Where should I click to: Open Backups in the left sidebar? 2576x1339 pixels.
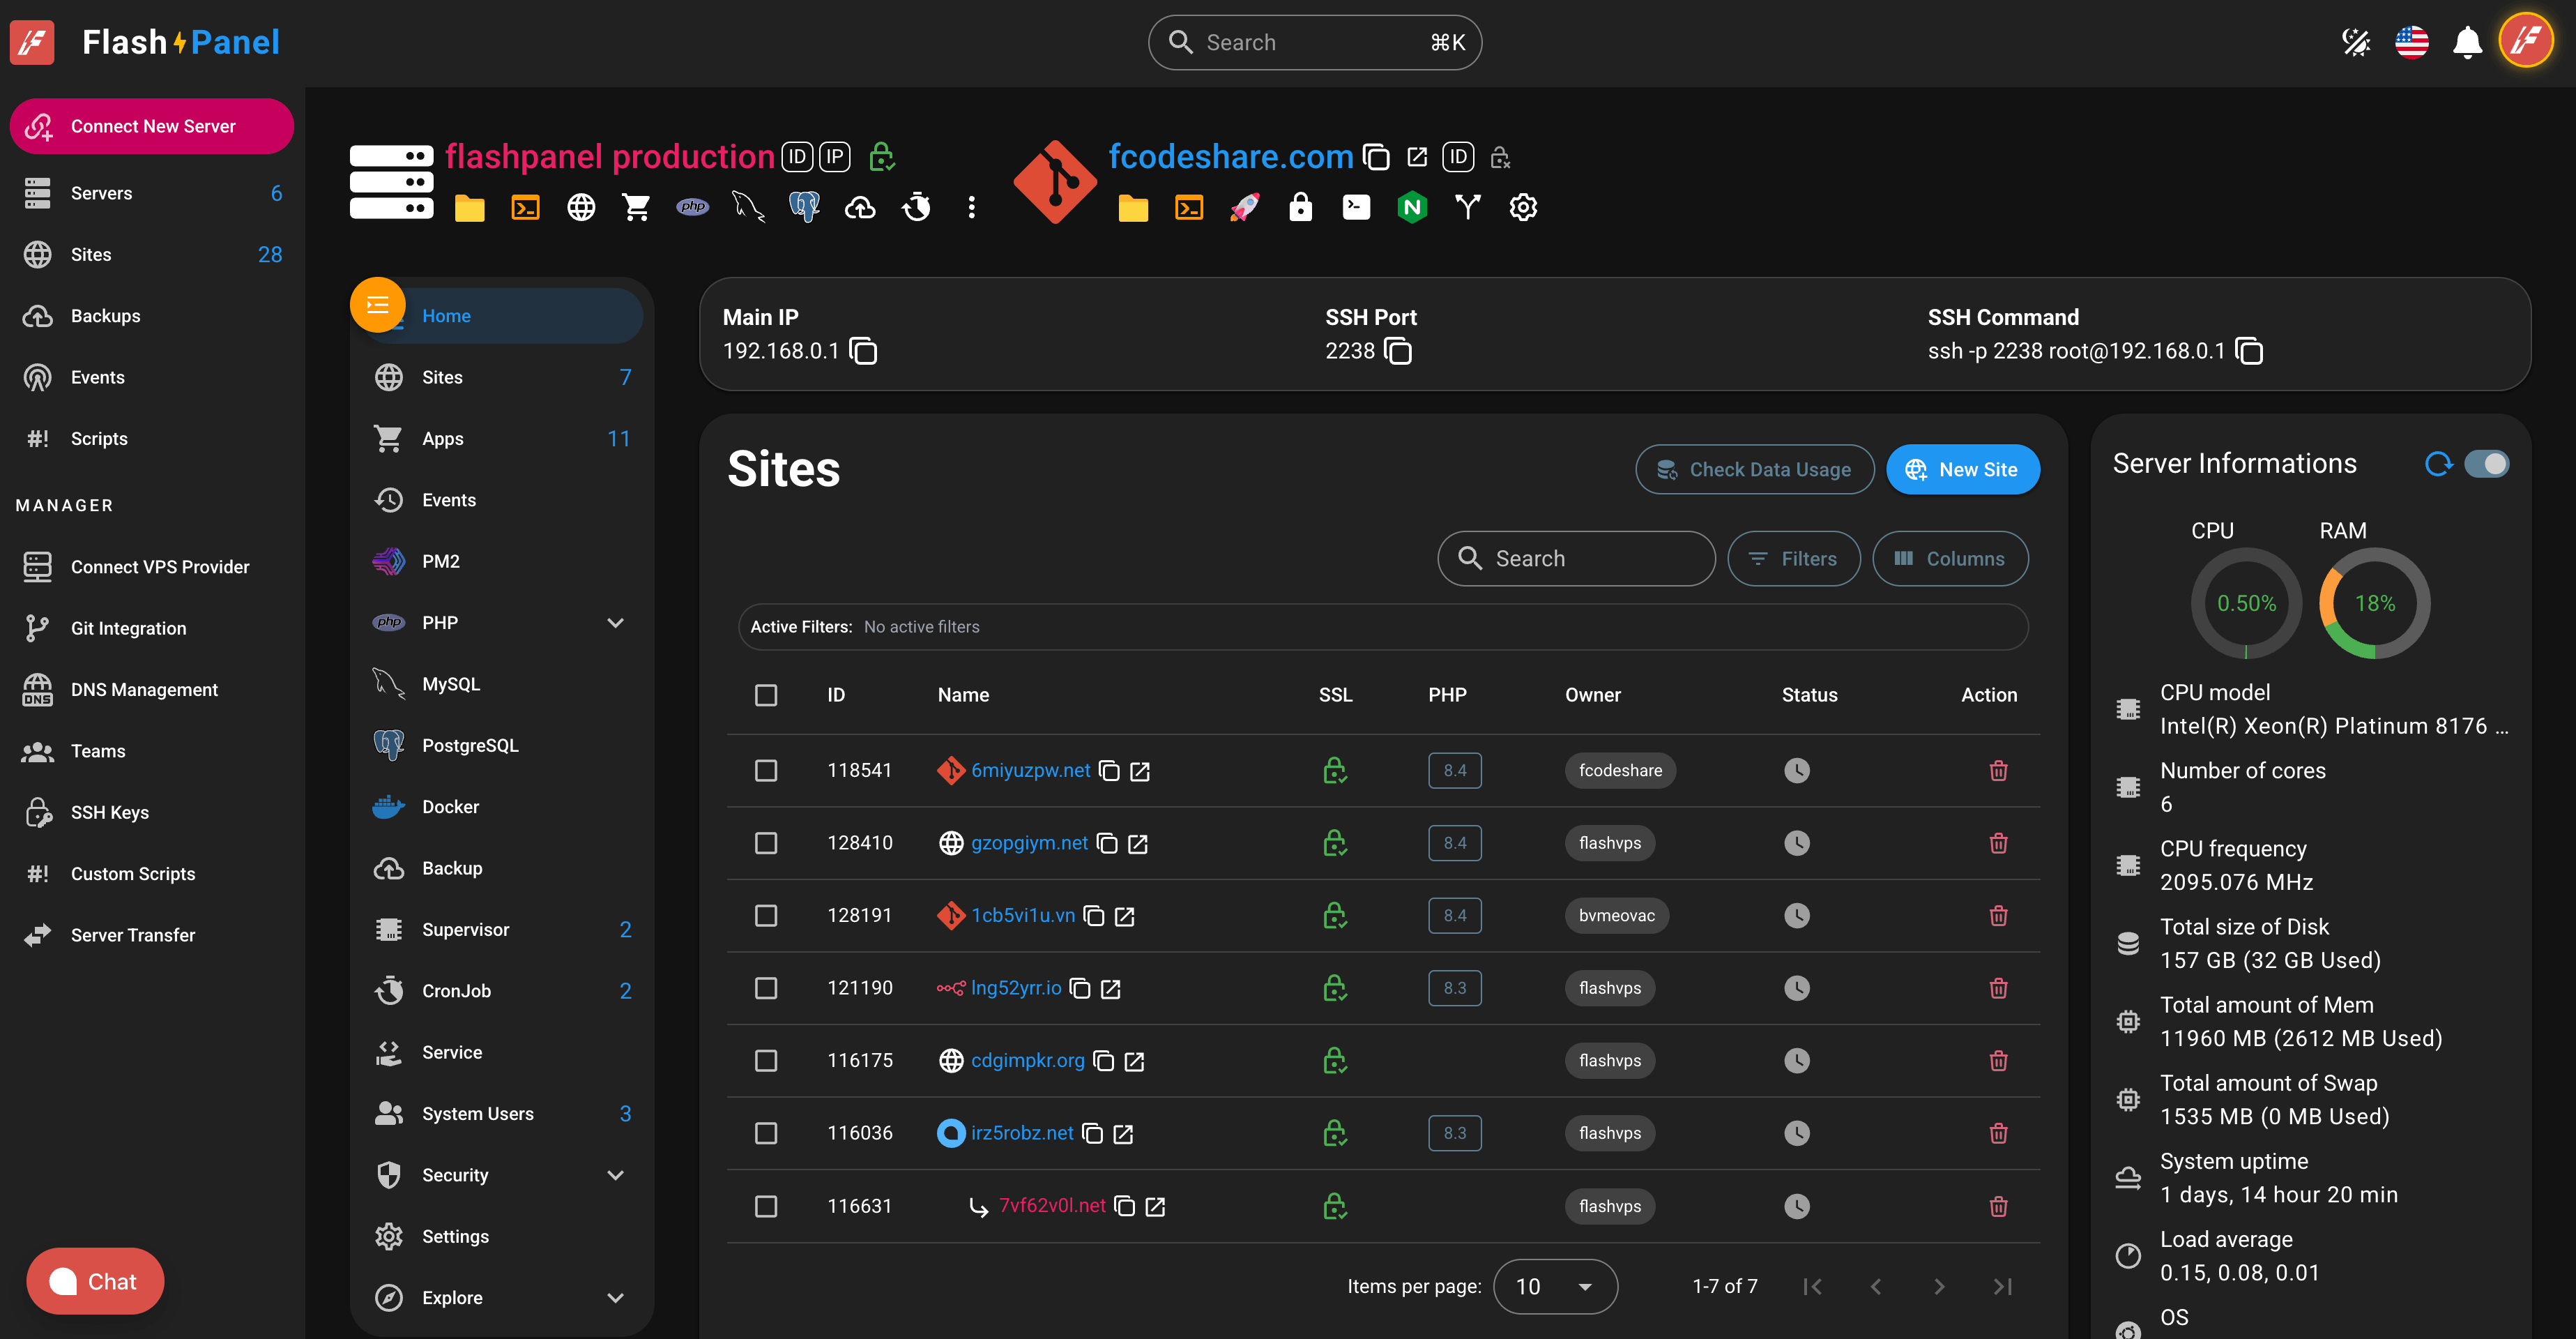click(x=152, y=316)
